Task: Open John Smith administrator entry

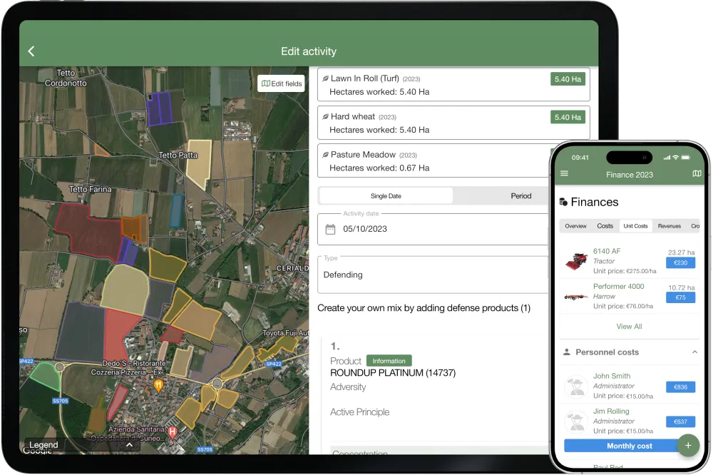Action: [630, 387]
